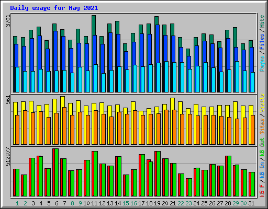Click day 20 on the x-axis
The width and height of the screenshot is (268, 209).
(165, 203)
